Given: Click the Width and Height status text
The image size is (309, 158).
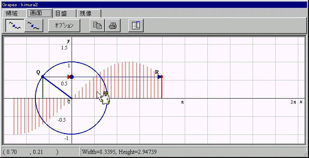Looking at the screenshot, I should coord(119,152).
